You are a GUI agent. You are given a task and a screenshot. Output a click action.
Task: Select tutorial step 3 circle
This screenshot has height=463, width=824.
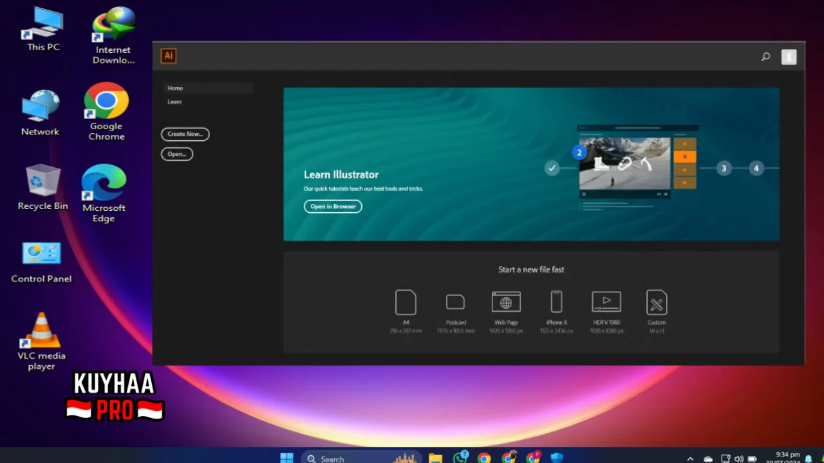[724, 168]
